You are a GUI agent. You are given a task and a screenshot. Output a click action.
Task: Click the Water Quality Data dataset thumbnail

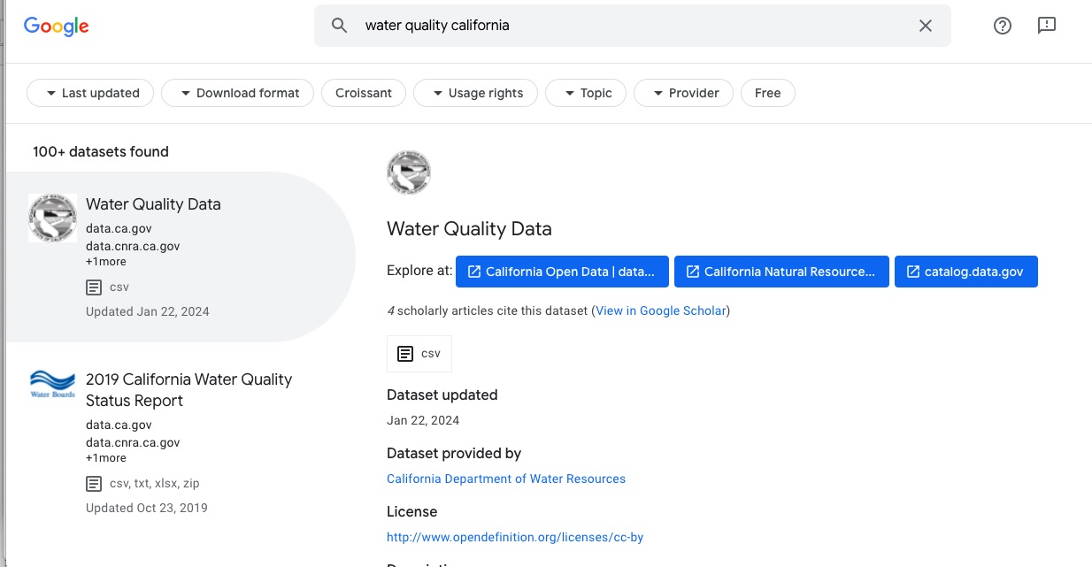click(52, 218)
